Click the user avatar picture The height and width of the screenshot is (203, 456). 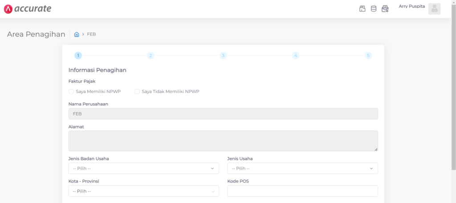click(x=434, y=9)
